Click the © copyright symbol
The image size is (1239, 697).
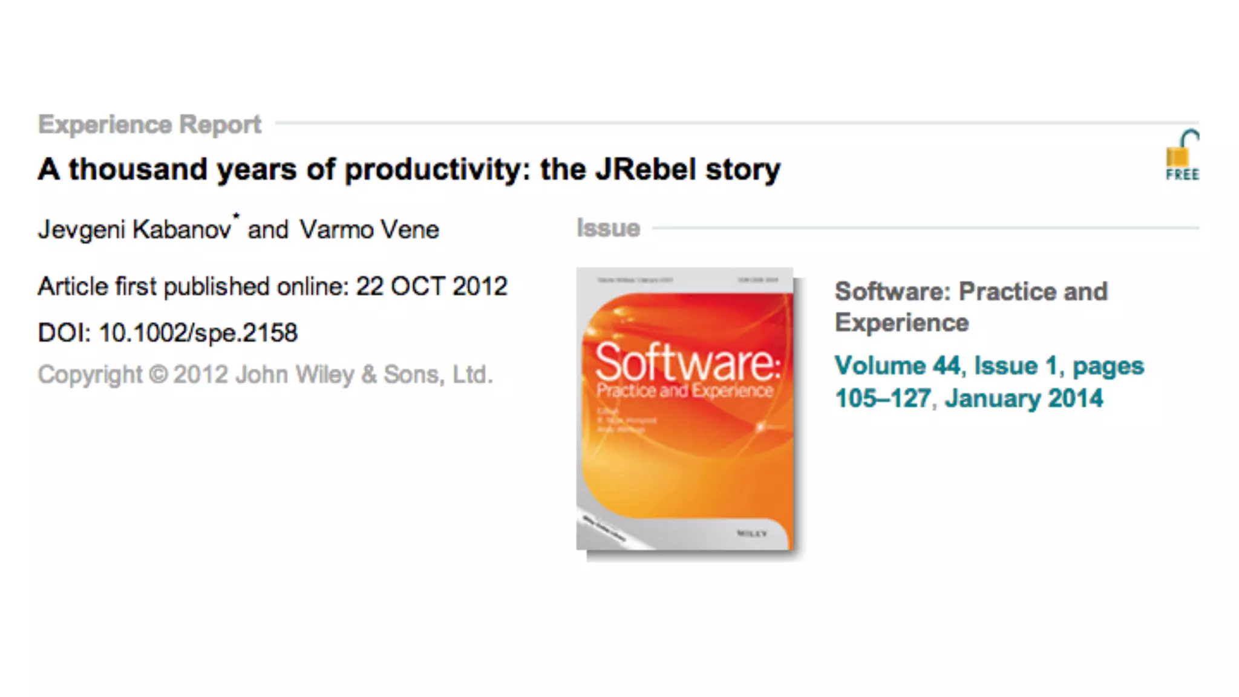[x=158, y=375]
